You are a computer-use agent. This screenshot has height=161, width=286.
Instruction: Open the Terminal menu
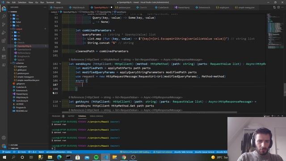pyautogui.click(x=50, y=2)
